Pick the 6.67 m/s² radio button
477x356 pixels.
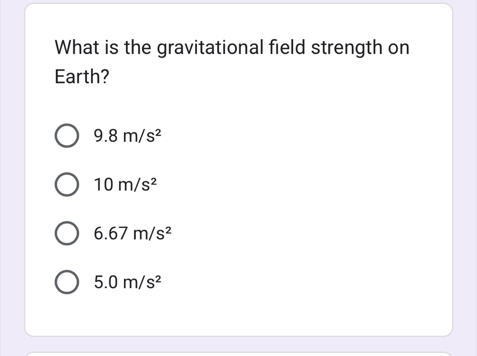tap(65, 234)
